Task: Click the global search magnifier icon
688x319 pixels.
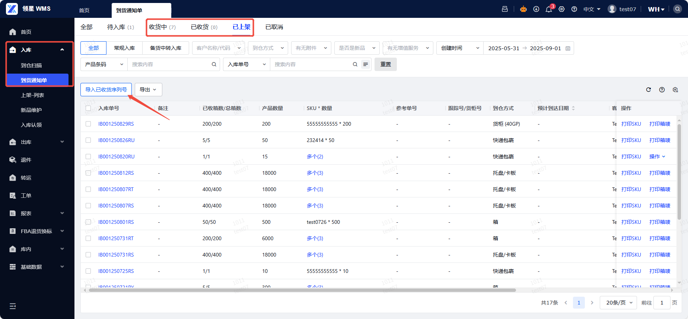Action: [678, 9]
